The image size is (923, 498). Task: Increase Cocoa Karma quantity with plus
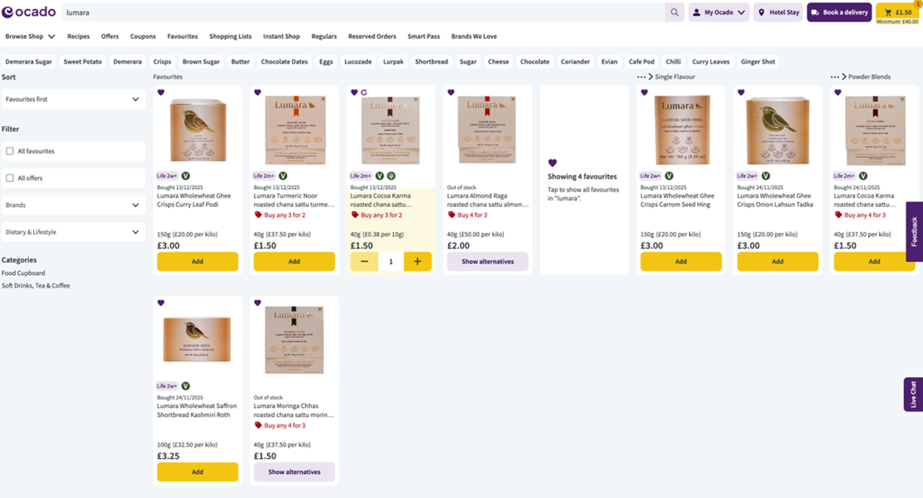[x=417, y=262]
